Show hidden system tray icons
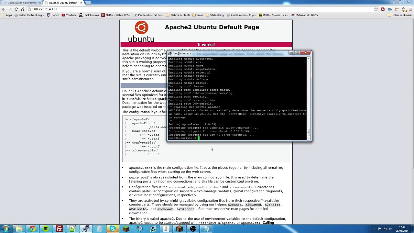This screenshot has width=414, height=233. tap(375, 229)
